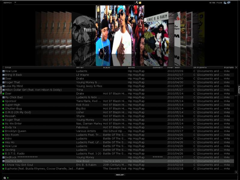Click audio icon of Intro row
The image size is (240, 180).
click(3, 139)
